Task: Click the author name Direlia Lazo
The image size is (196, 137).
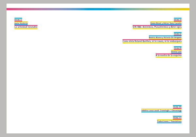Action: point(176,52)
